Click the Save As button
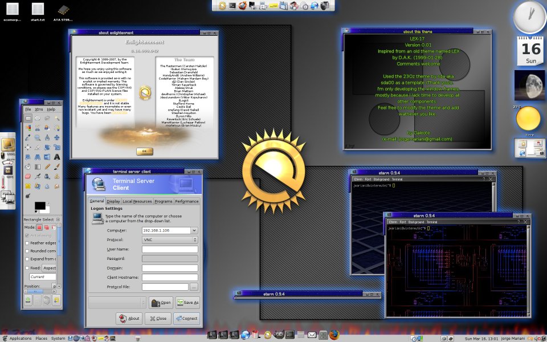547x342 pixels. point(187,303)
